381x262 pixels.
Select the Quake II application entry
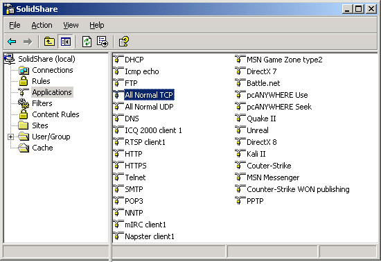pos(261,119)
